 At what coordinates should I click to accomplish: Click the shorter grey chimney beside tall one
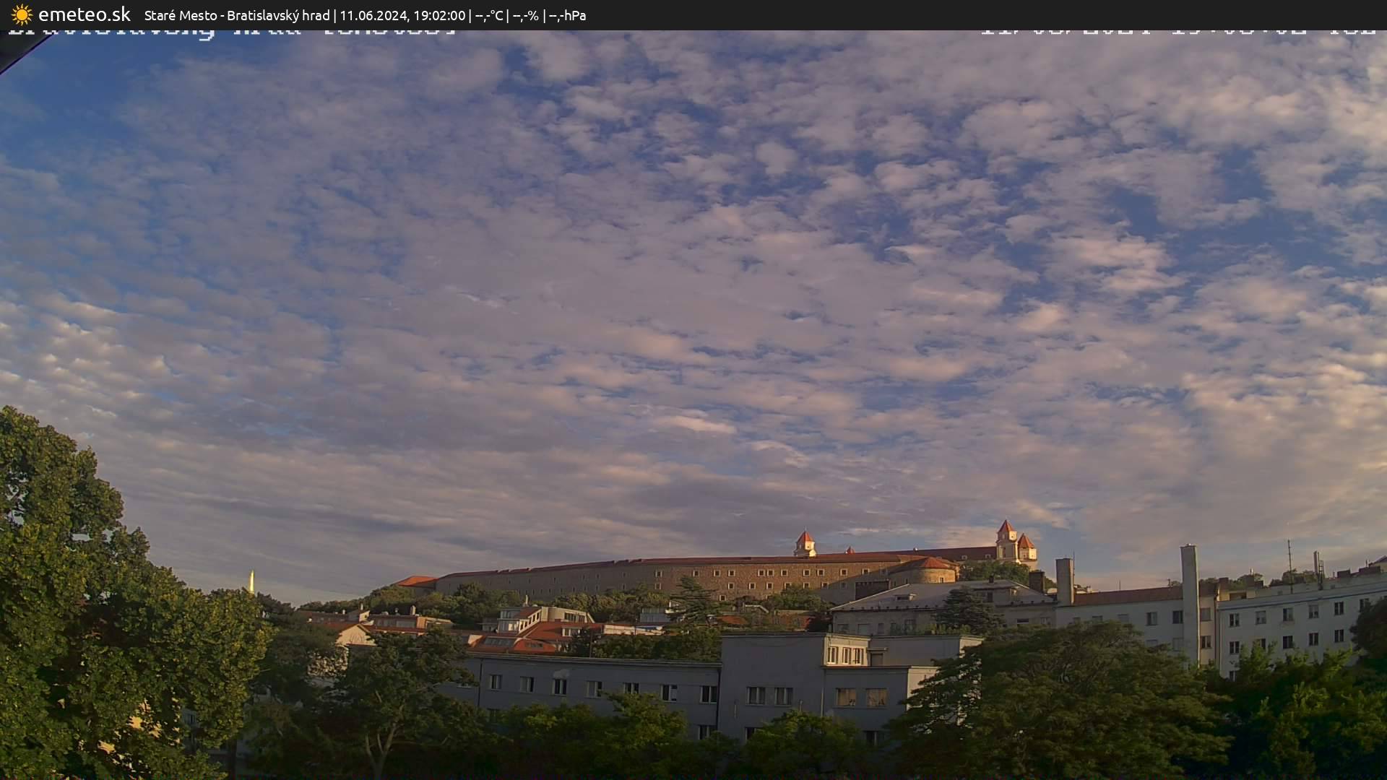click(1063, 580)
